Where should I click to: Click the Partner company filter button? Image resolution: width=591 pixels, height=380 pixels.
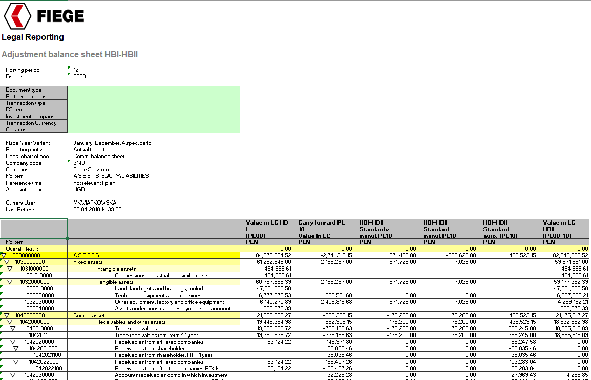pos(34,96)
